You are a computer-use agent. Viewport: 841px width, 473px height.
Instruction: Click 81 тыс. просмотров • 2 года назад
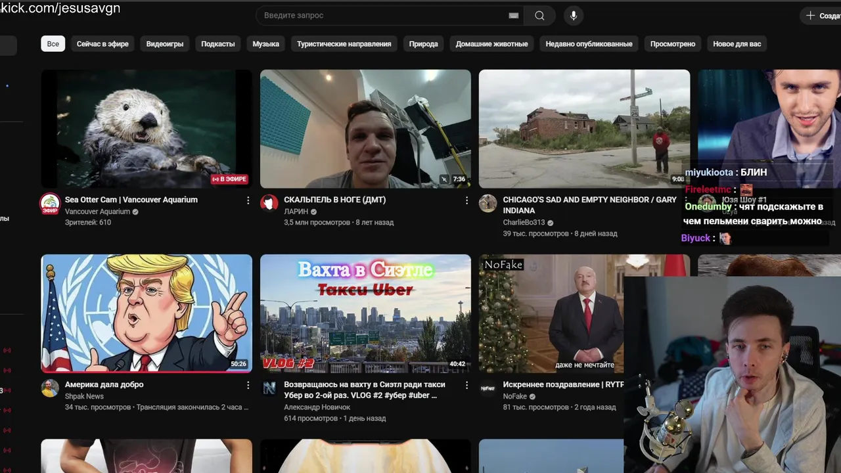559,407
